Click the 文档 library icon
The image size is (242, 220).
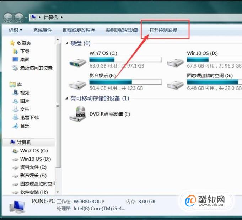coord(15,109)
